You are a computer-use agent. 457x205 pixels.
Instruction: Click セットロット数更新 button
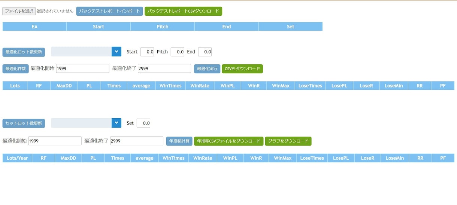pyautogui.click(x=24, y=123)
